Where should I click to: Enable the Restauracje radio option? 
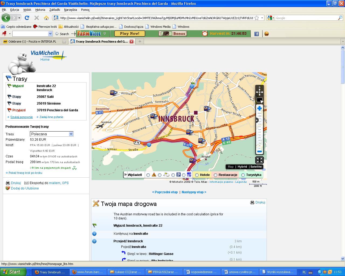coord(215,175)
